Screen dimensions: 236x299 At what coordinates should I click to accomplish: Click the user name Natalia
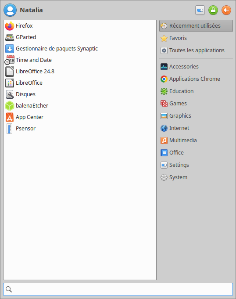[31, 10]
